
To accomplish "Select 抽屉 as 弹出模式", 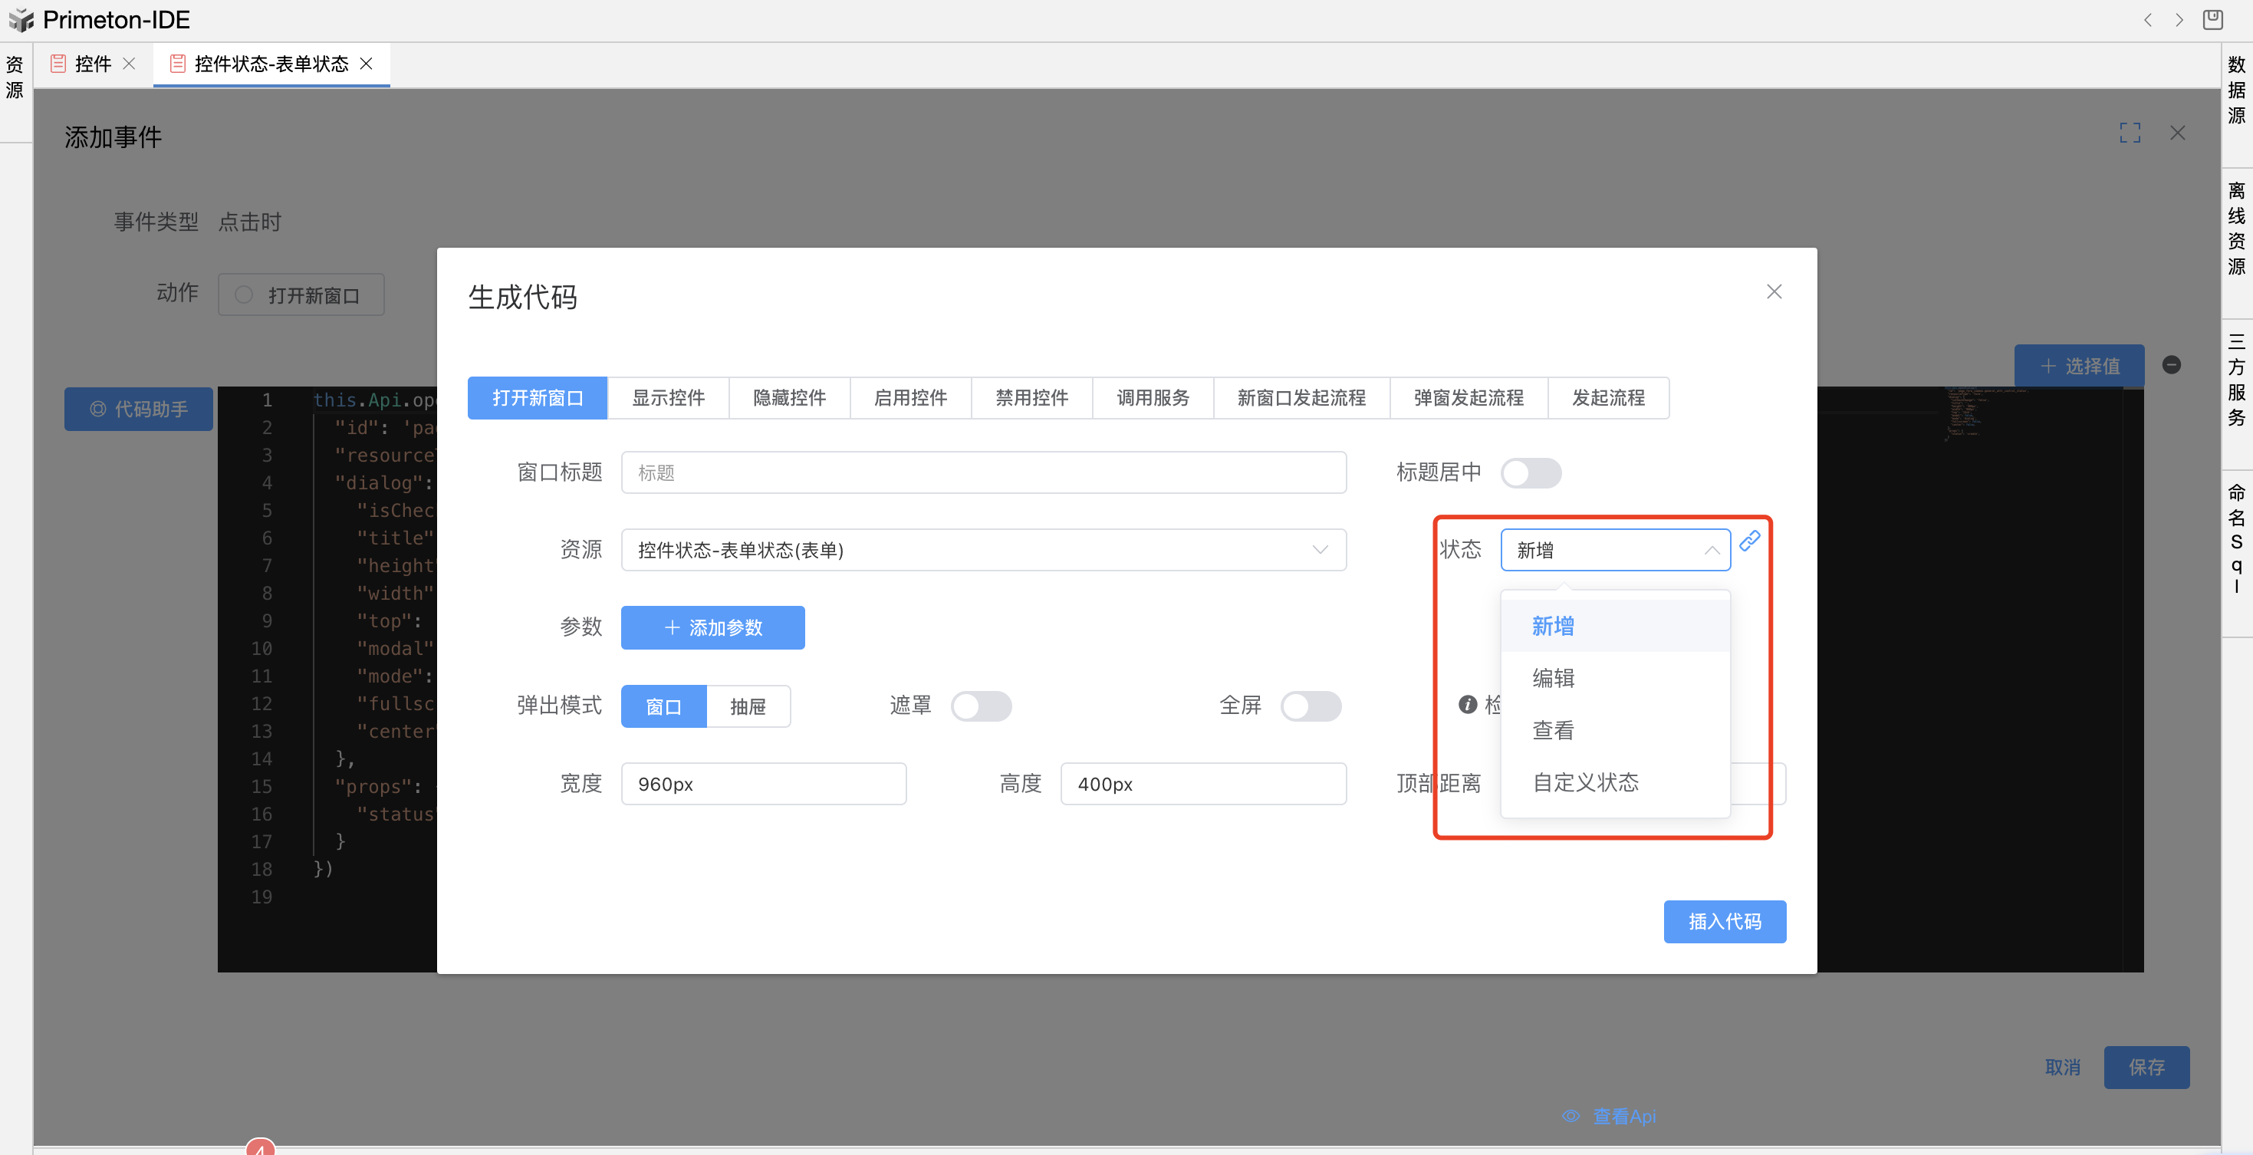I will click(x=748, y=706).
